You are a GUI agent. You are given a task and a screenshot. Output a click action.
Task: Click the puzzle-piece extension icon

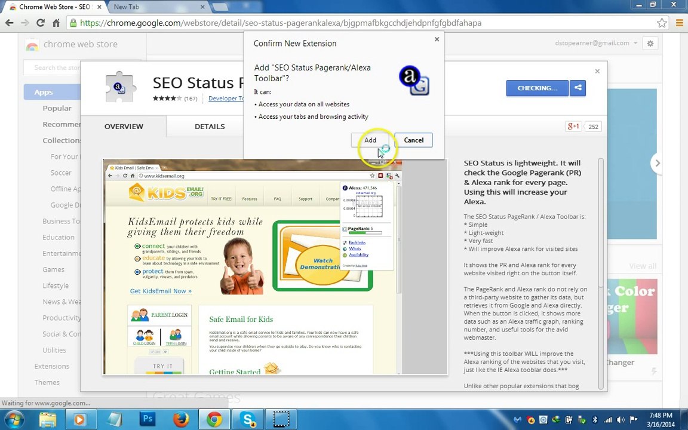coord(120,87)
